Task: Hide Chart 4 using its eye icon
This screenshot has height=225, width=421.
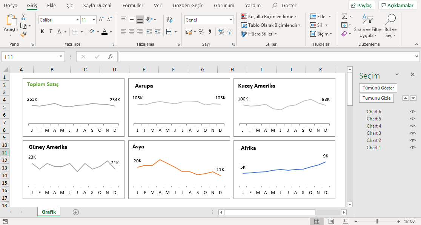Action: coord(412,126)
